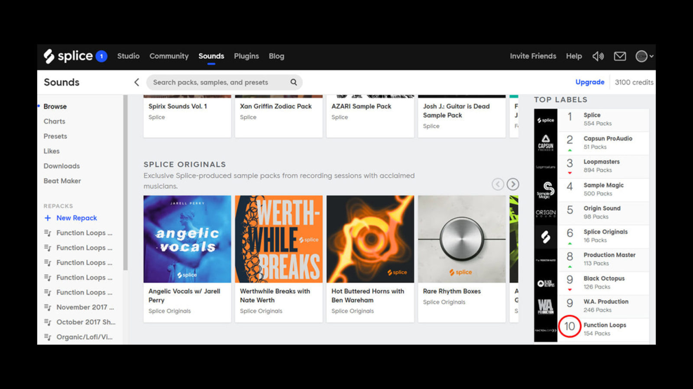
Task: Open Xan Griffin Zodiac Pack
Action: [276, 106]
